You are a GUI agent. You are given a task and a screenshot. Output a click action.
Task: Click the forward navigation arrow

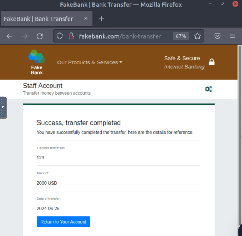(x=25, y=36)
